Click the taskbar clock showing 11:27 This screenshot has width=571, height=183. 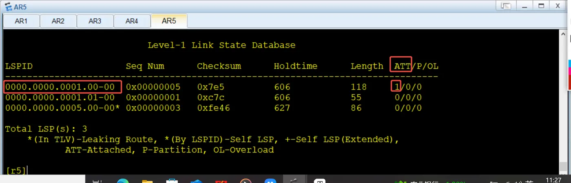[x=553, y=180]
